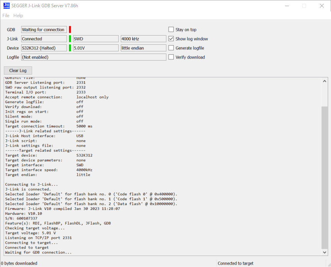Click "Connected to target" in the status bar
Viewport: 331px width, 267px height.
236,263
